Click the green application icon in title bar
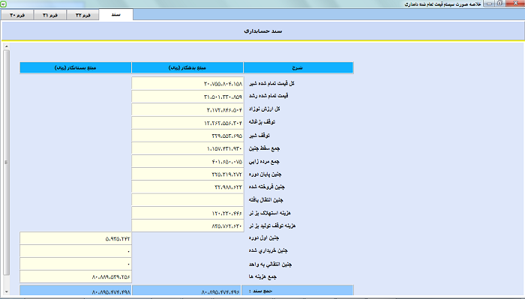 click(x=3, y=4)
